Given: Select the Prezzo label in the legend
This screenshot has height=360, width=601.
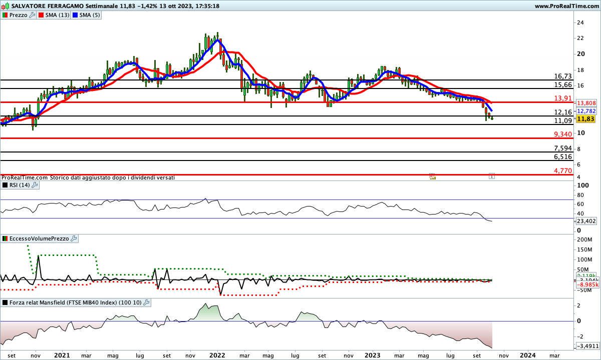Looking at the screenshot, I should point(18,15).
